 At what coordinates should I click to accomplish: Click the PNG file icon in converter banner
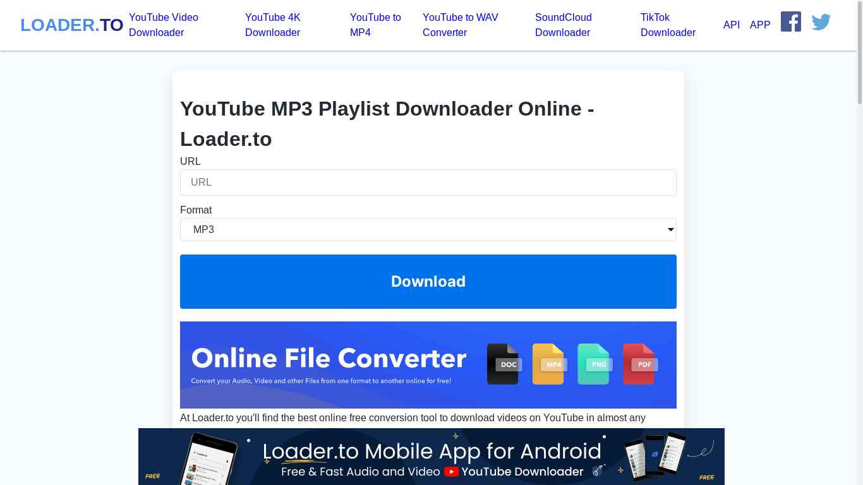(x=594, y=364)
